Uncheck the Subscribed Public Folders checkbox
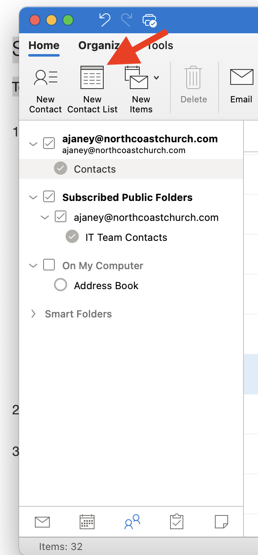The width and height of the screenshot is (258, 555). 49,197
